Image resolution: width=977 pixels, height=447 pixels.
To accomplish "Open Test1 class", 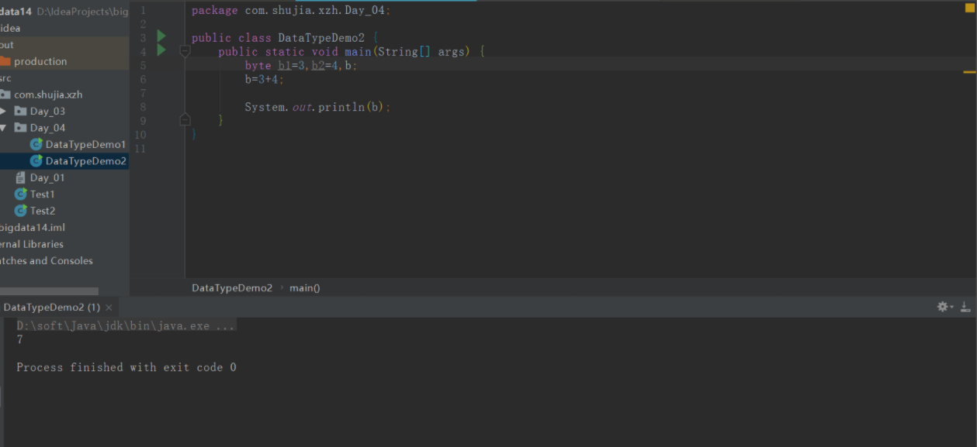I will point(43,194).
